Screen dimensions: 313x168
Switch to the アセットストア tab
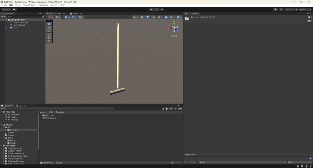76,13
